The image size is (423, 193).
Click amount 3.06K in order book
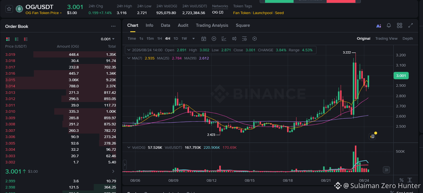[74, 80]
